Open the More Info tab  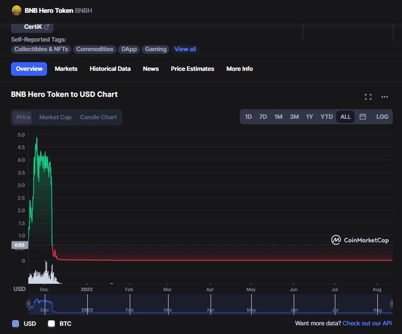[239, 69]
